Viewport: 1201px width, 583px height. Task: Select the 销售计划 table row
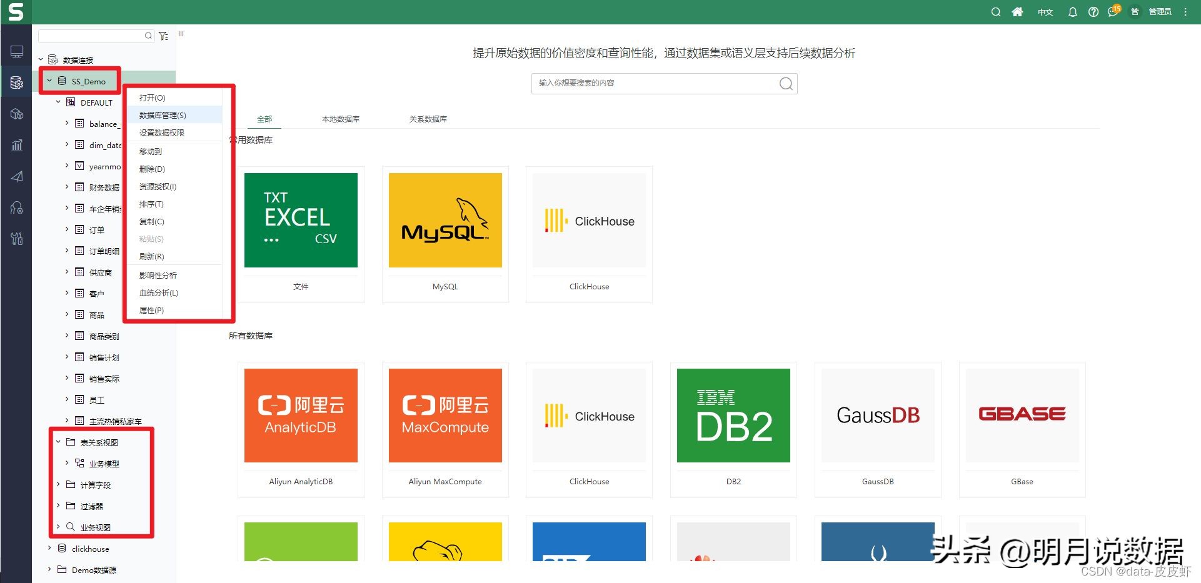click(x=104, y=357)
